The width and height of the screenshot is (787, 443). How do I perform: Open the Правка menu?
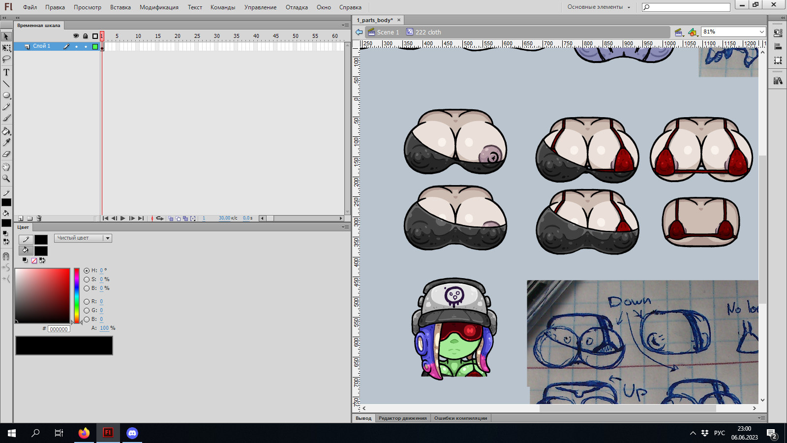coord(55,7)
